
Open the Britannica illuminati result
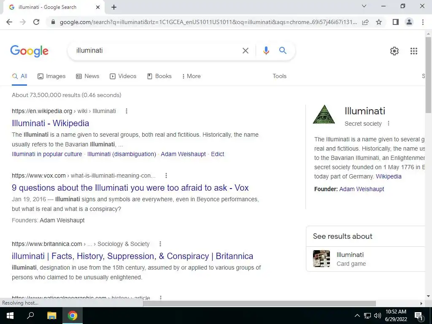132,256
